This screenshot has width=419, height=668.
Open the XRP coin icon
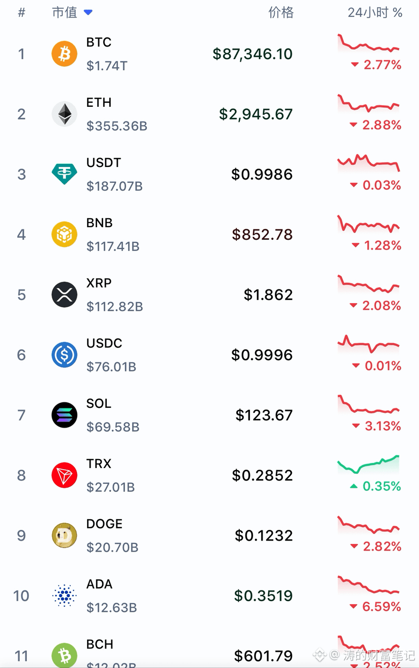pyautogui.click(x=64, y=295)
